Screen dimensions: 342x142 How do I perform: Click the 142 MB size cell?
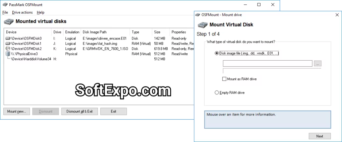[160, 39]
